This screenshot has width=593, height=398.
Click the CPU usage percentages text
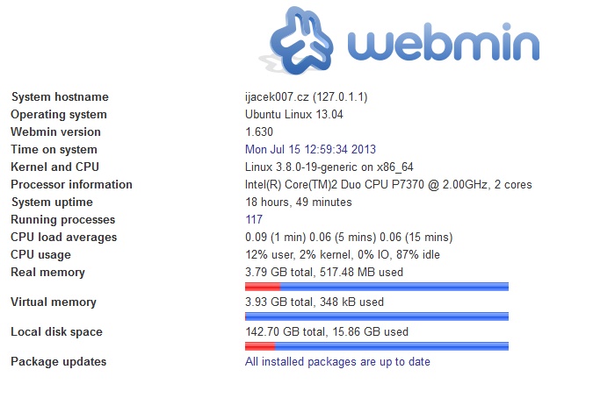(x=342, y=255)
